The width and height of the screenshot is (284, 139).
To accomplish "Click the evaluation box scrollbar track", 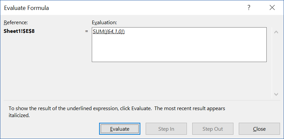I will 276,63.
